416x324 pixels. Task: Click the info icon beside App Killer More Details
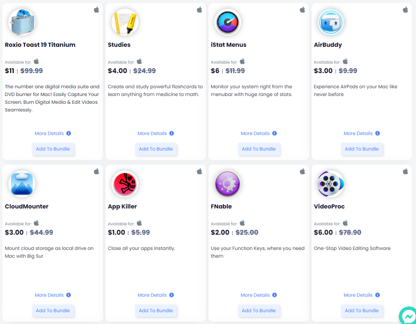coord(172,295)
